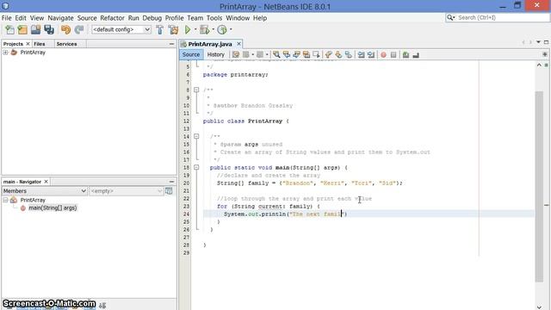Start macro recording with the red circle icon
The width and height of the screenshot is (551, 310).
point(383,54)
